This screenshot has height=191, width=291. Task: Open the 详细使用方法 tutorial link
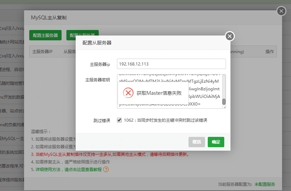point(68,169)
